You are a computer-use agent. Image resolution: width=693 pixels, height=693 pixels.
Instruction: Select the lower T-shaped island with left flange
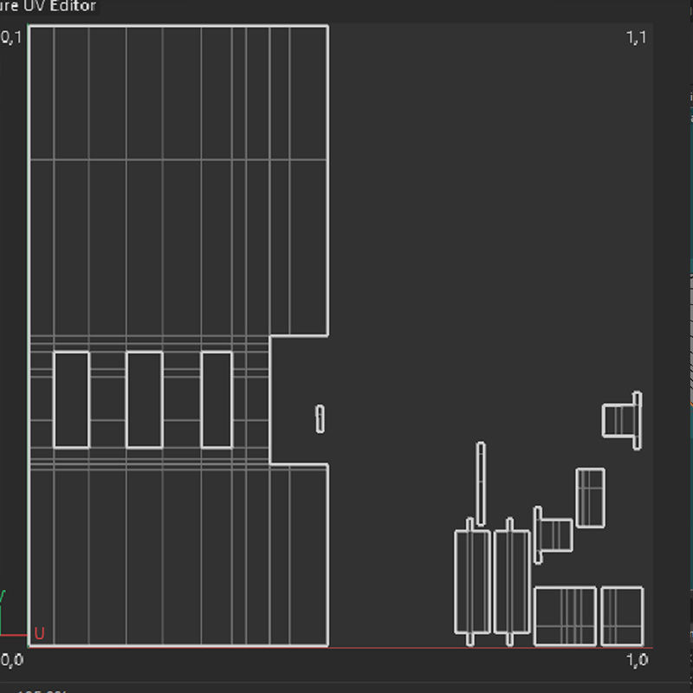pos(554,535)
